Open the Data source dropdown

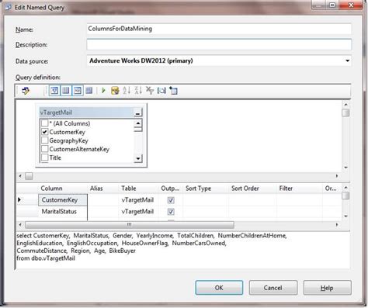(347, 61)
